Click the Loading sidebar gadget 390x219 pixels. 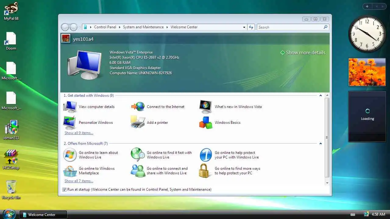click(x=367, y=116)
